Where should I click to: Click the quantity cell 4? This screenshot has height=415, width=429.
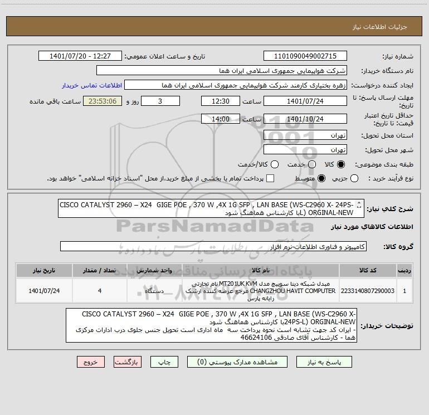point(100,291)
